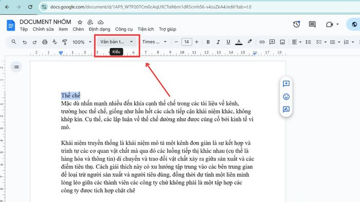Add comment from the side panel
The height and width of the screenshot is (202, 360).
coord(286,84)
